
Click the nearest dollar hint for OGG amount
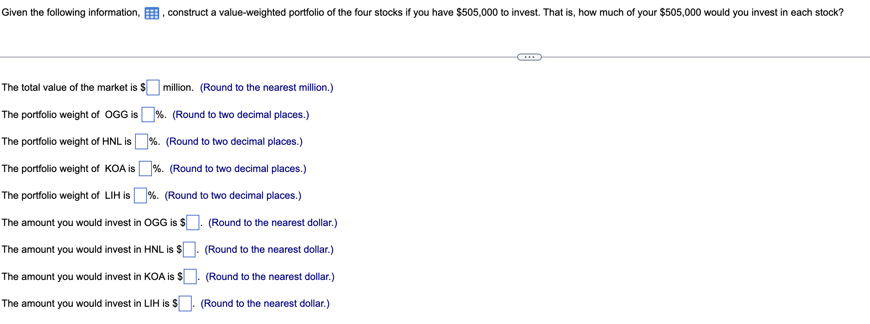coord(273,223)
